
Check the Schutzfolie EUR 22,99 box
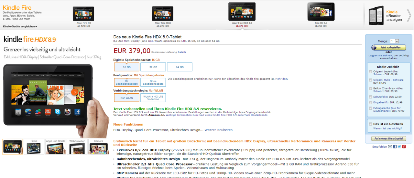[x=370, y=97]
